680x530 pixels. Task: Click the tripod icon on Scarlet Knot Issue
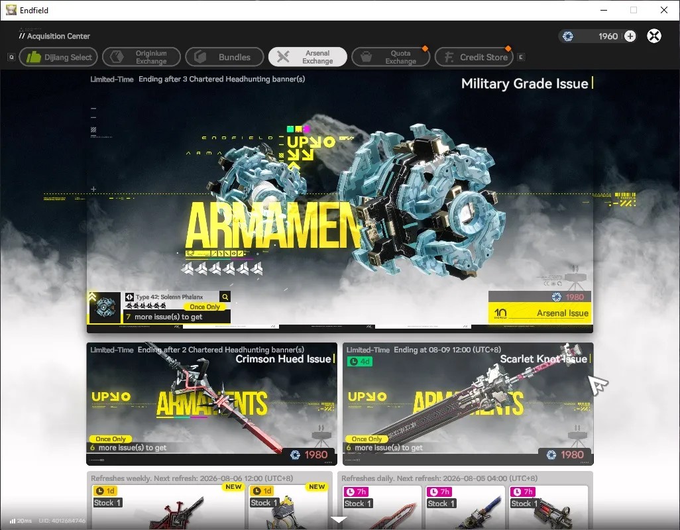point(577,435)
